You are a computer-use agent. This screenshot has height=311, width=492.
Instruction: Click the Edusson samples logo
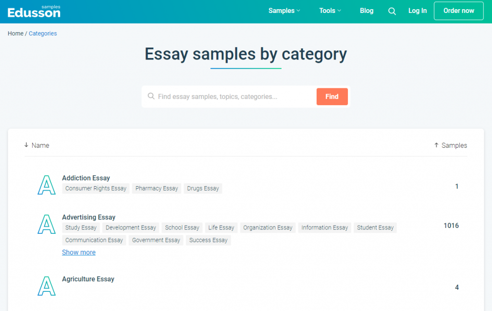click(34, 12)
